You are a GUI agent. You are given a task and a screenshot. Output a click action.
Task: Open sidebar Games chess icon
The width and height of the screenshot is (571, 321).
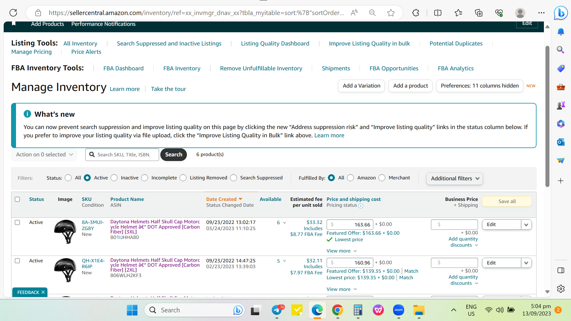(x=561, y=105)
